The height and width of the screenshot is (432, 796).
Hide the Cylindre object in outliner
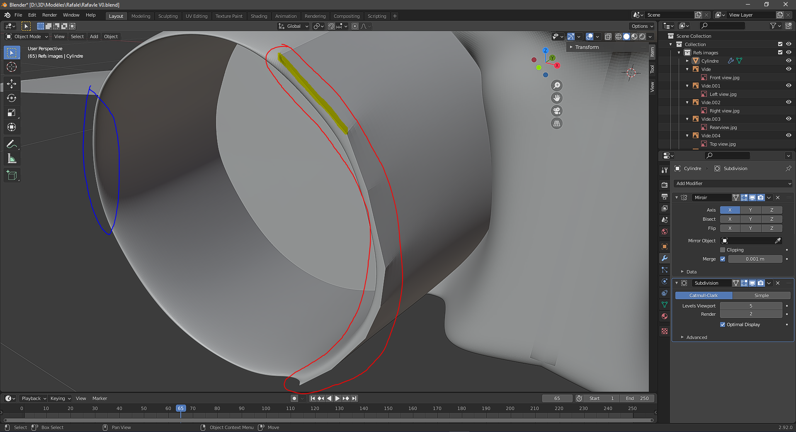(x=789, y=61)
